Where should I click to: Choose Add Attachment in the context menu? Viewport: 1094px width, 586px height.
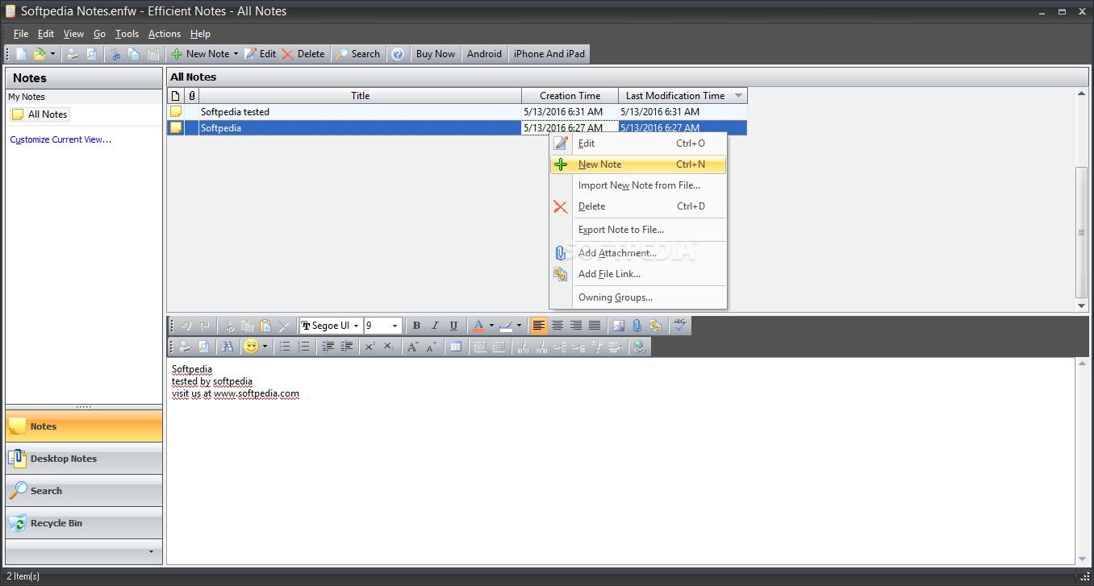click(x=638, y=253)
